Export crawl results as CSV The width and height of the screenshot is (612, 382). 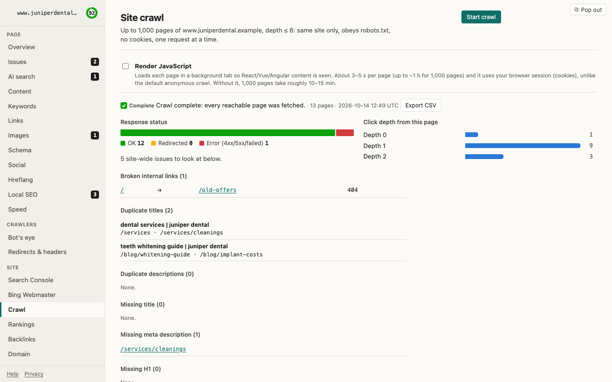[x=421, y=106]
